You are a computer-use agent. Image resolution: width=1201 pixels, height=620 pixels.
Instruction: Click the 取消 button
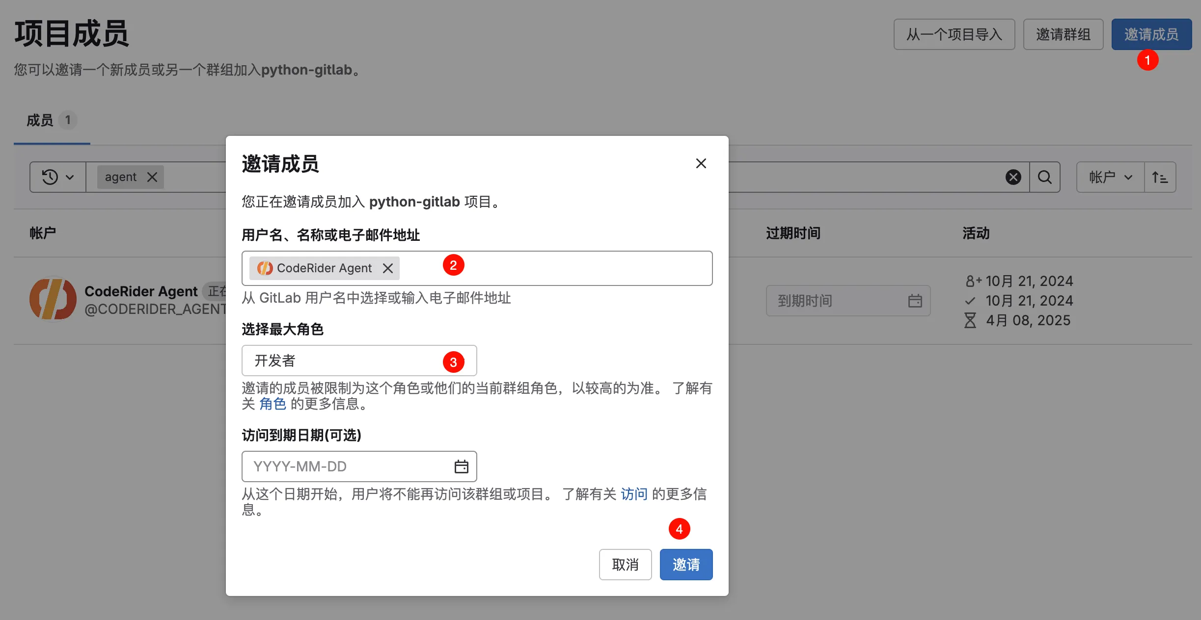(x=625, y=565)
